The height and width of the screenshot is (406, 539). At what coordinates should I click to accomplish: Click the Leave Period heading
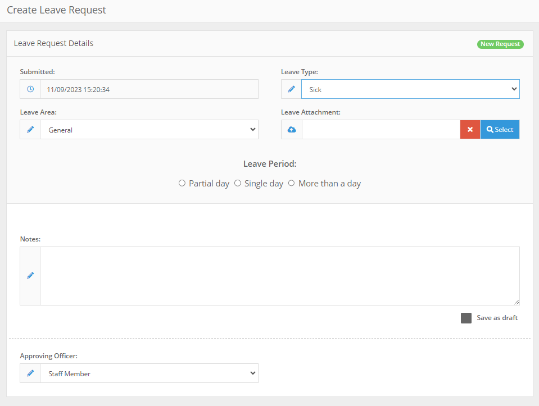[270, 164]
